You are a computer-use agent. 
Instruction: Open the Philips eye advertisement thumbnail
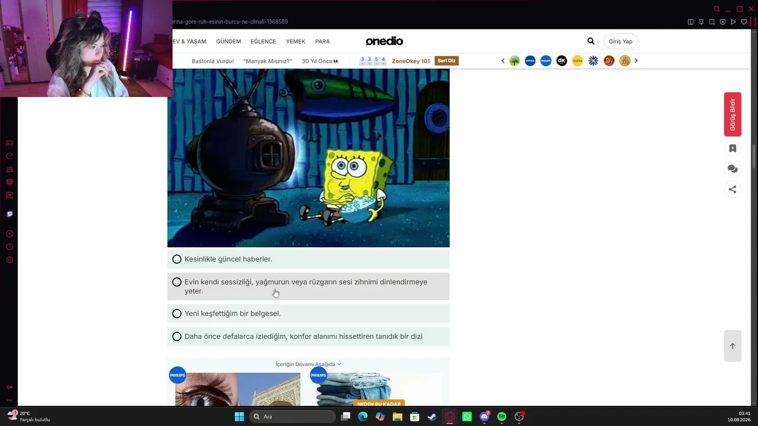(x=237, y=389)
